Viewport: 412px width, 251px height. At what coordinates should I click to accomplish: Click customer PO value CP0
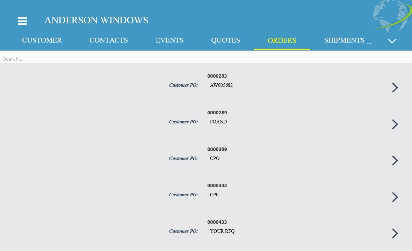click(214, 195)
